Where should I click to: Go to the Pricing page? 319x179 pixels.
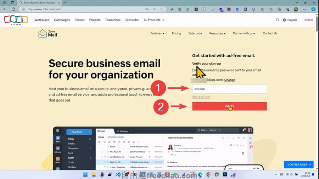(177, 33)
